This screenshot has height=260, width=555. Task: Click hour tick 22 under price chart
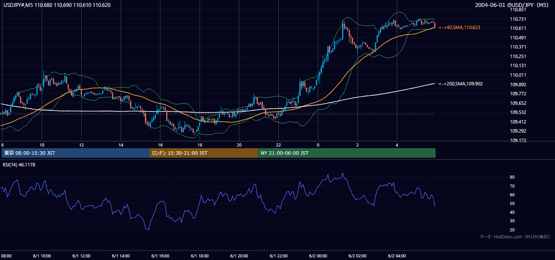tap(279, 145)
